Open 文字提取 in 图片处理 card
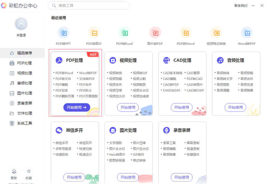The width and height of the screenshot is (265, 184). [116, 143]
